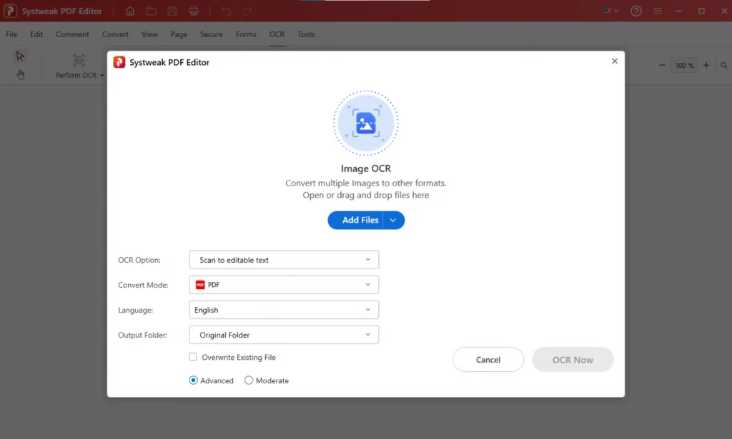Open a file via folder icon

click(x=152, y=11)
